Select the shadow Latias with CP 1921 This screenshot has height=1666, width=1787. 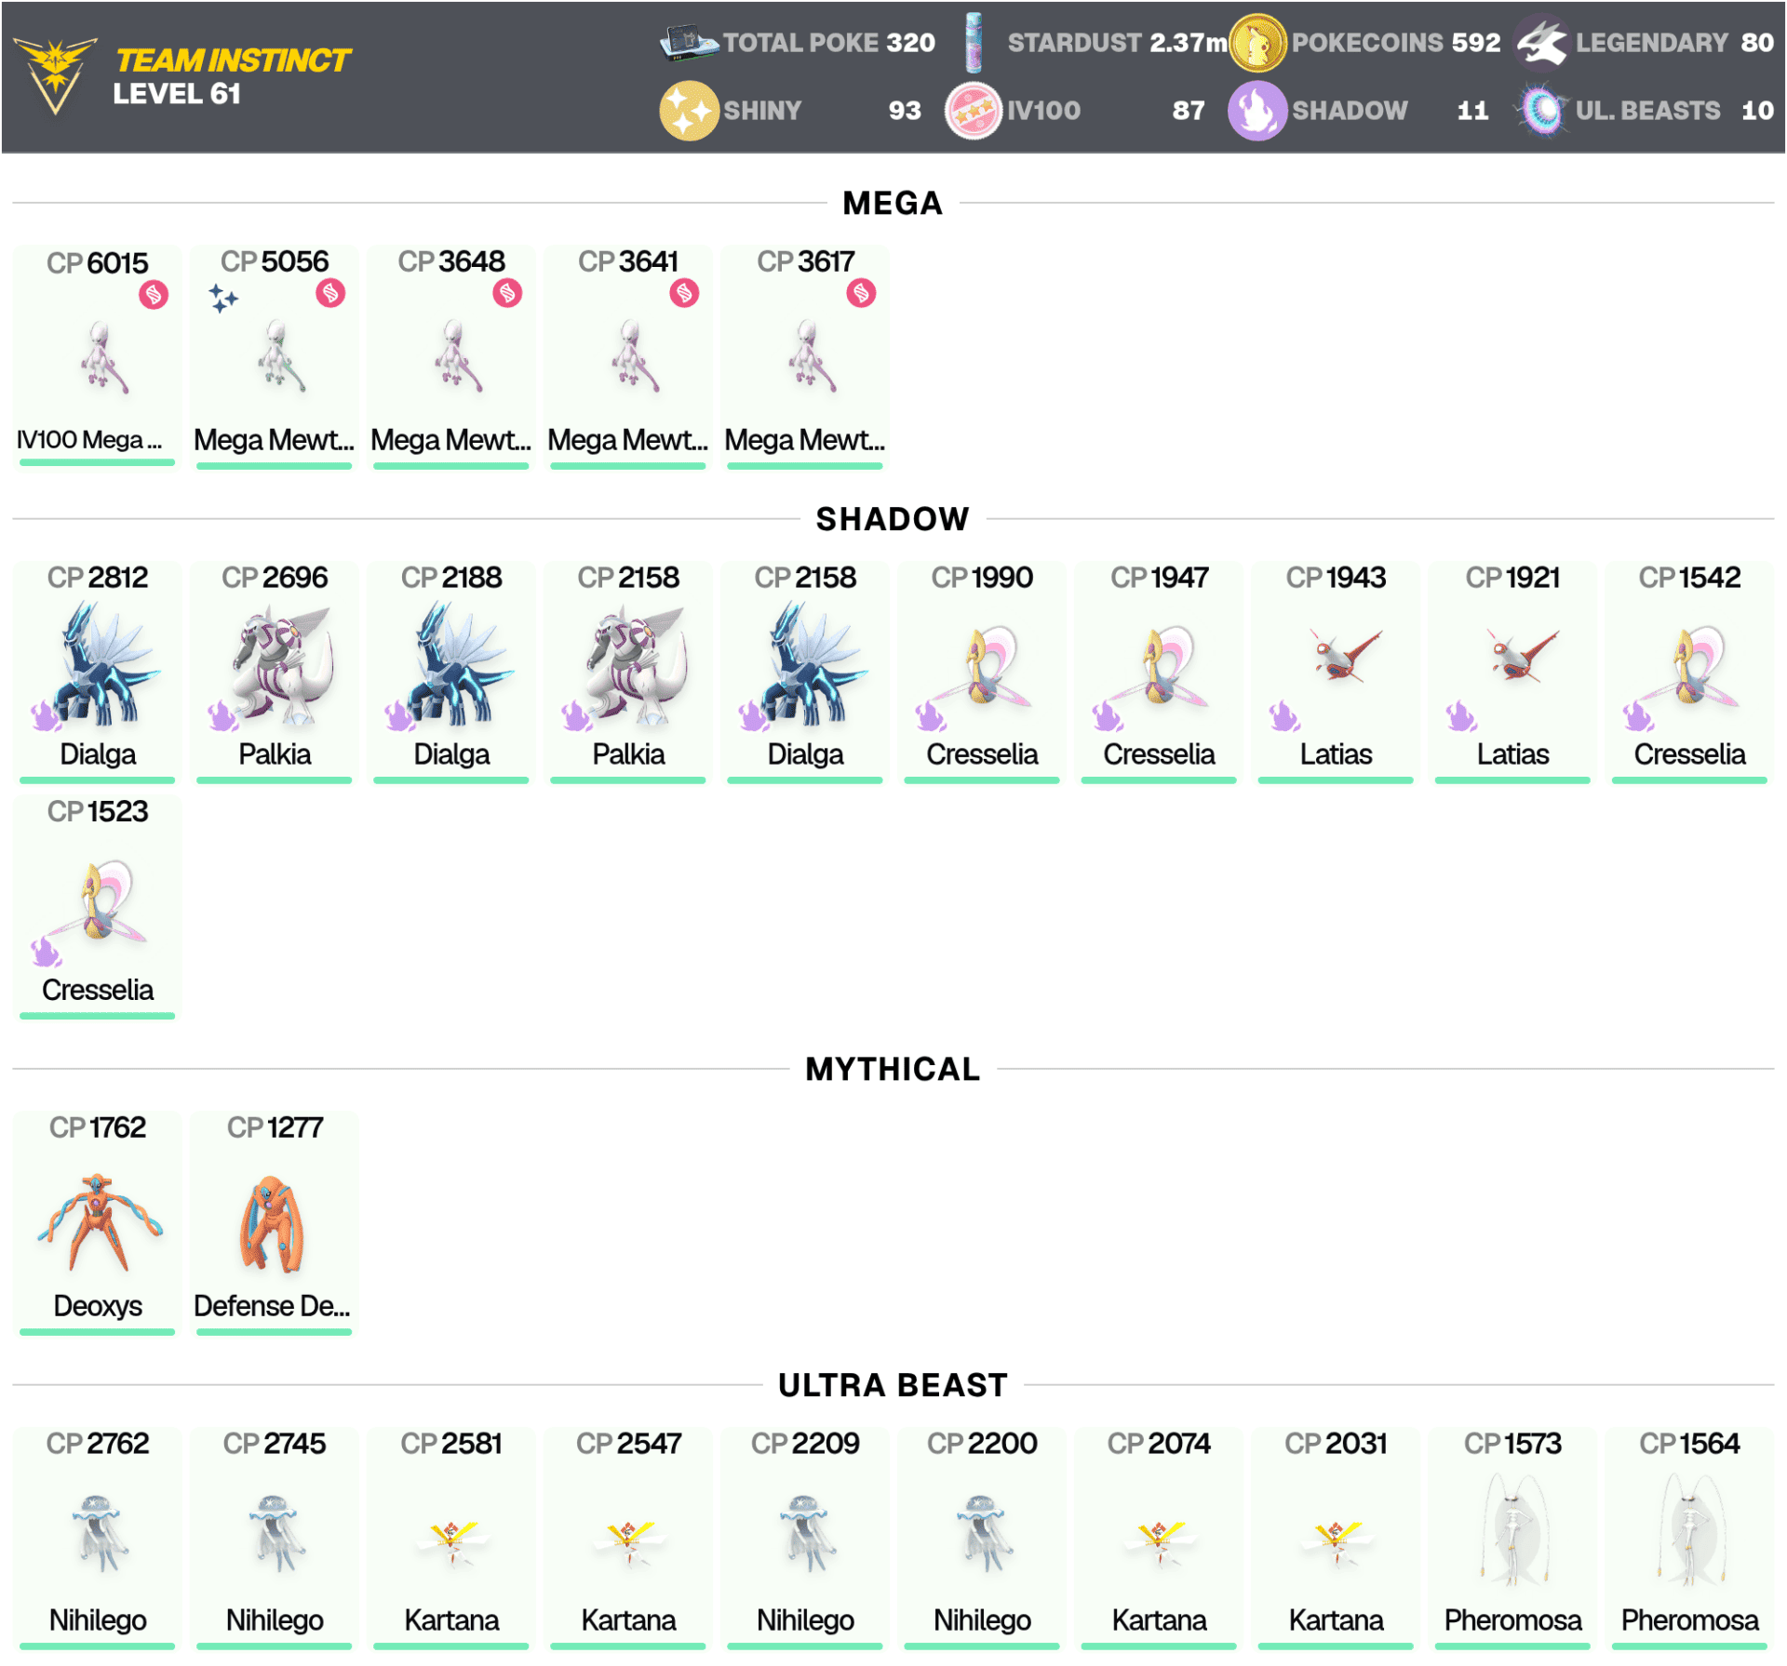click(1512, 673)
